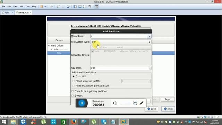Toggle the console view icon
Screen dimensions: 222x125
pos(96,7)
